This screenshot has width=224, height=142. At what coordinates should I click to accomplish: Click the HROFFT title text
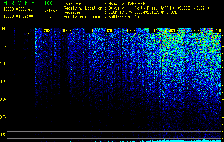[x=22, y=3]
